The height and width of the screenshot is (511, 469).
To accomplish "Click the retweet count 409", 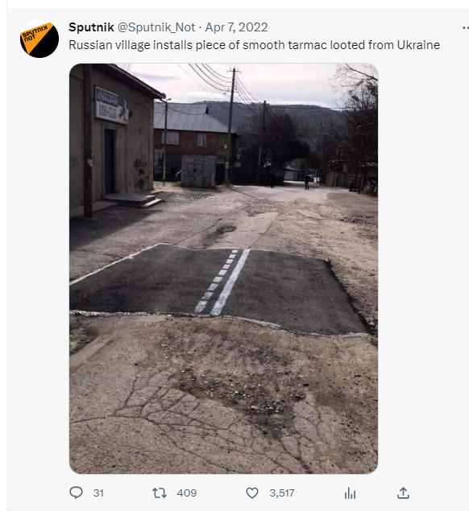I will coord(187,492).
